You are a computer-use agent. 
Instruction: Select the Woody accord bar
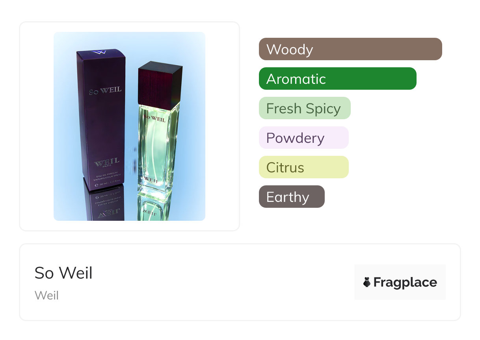coord(350,49)
